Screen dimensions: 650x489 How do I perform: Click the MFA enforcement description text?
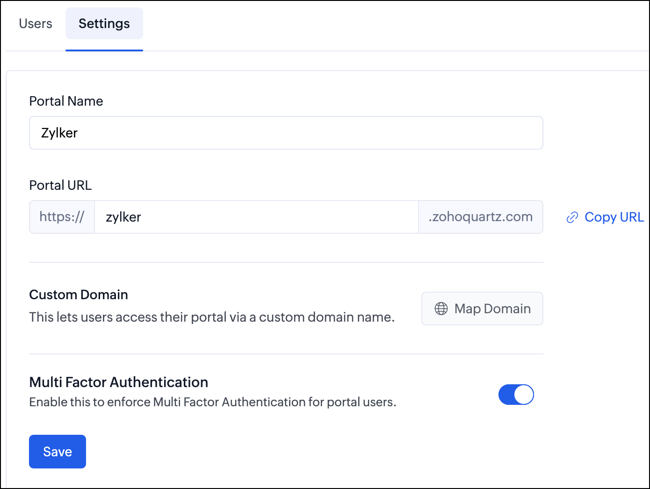pos(212,402)
